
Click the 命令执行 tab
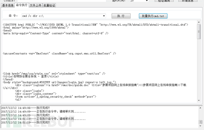[21, 5]
